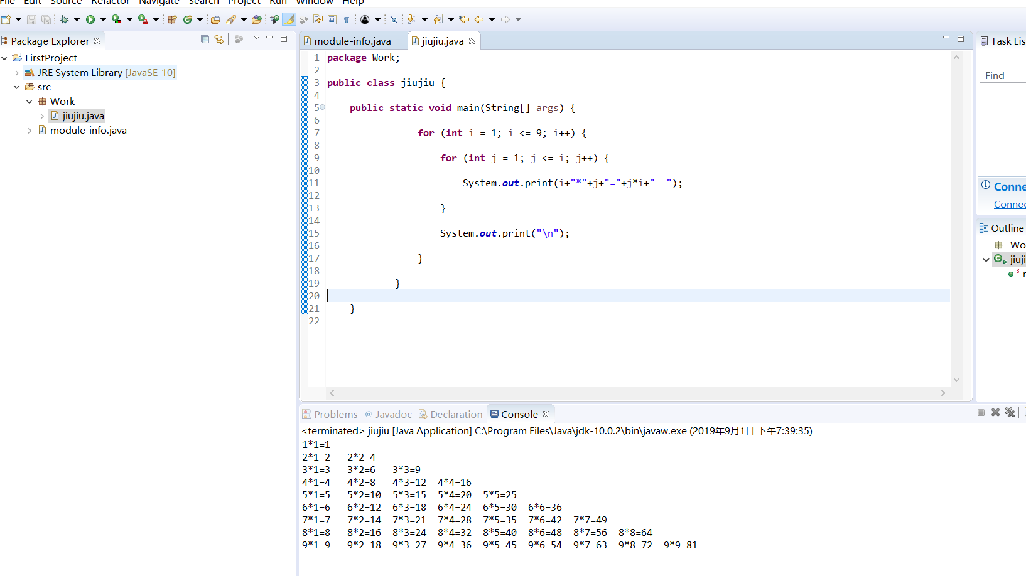
Task: Open the Coverage dropdown arrow
Action: (129, 19)
